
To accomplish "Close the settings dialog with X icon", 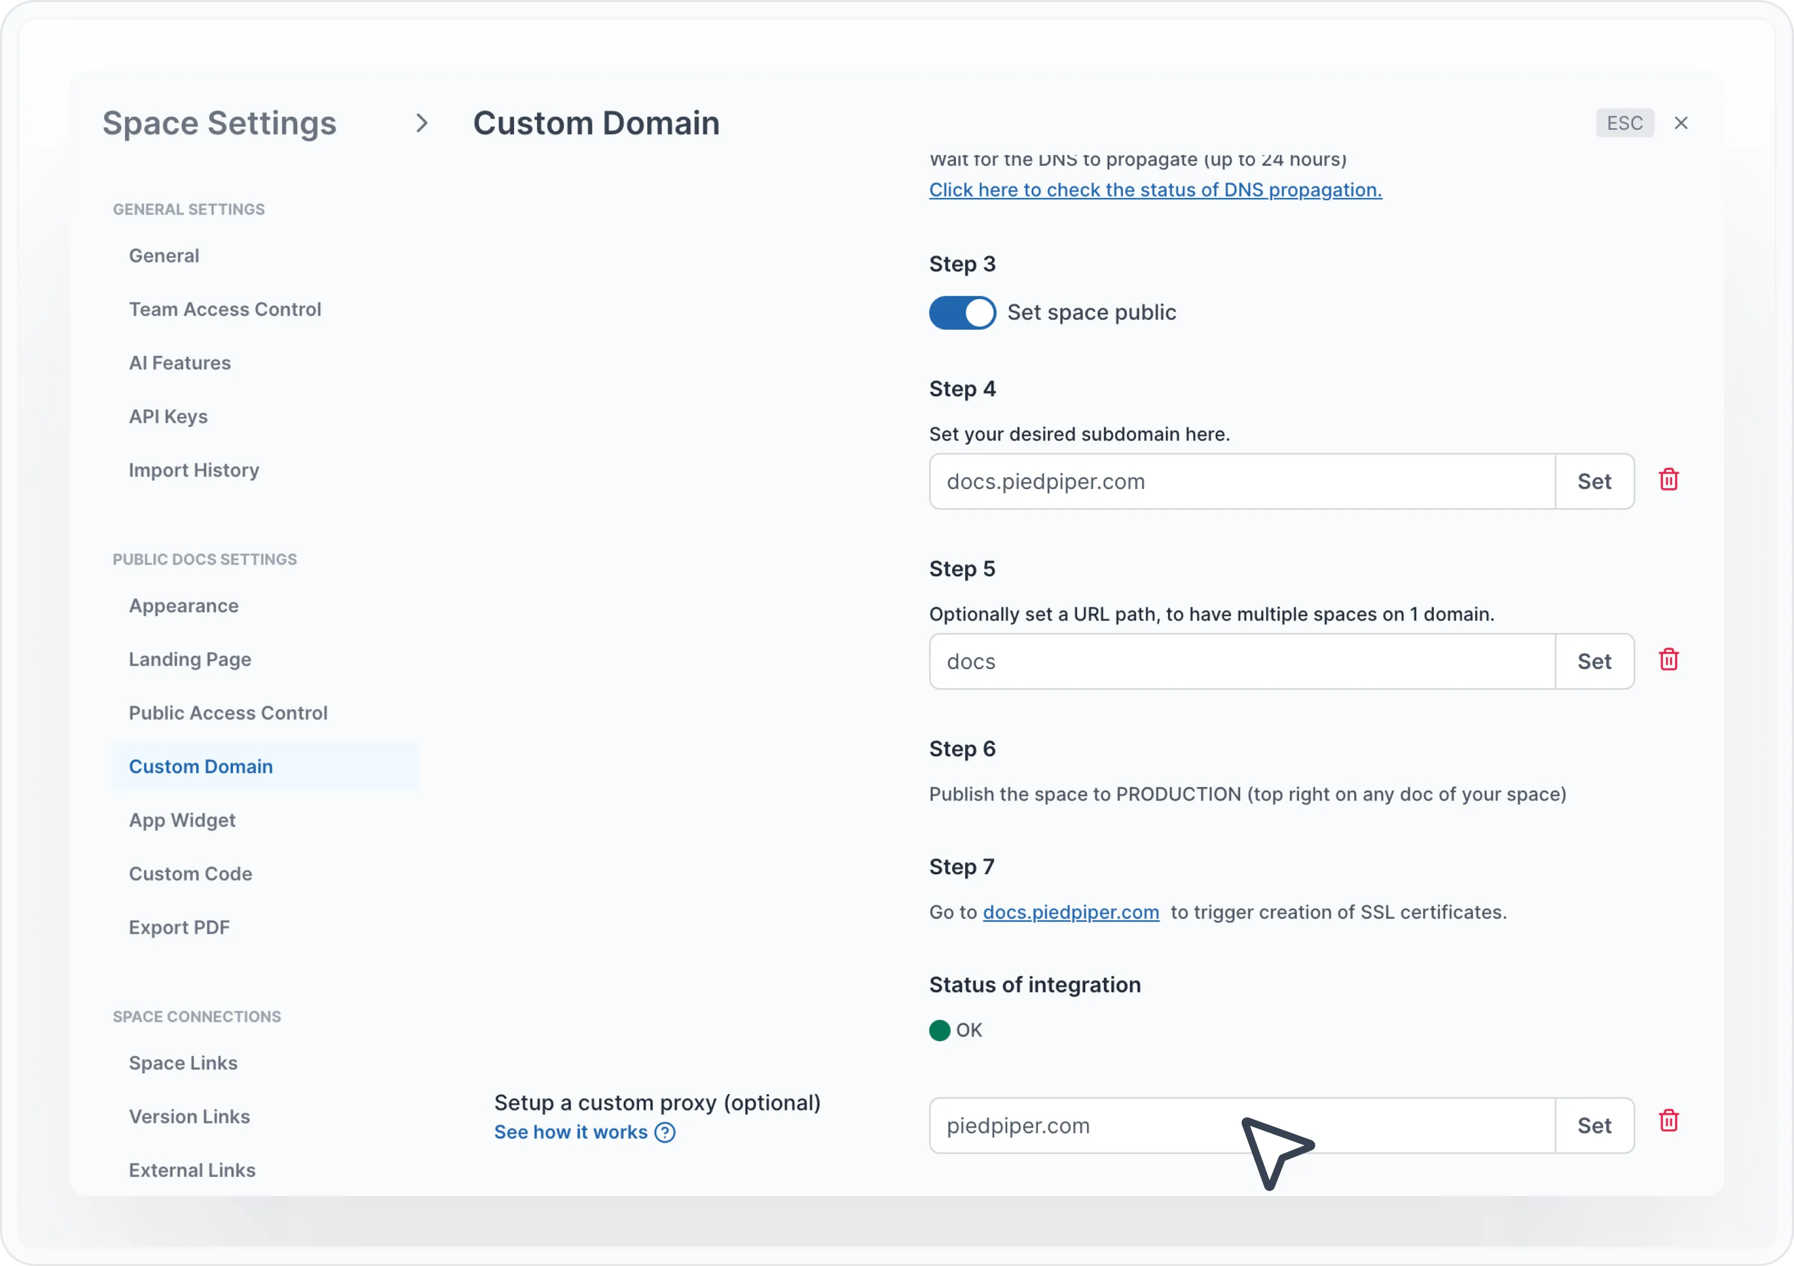I will point(1682,123).
